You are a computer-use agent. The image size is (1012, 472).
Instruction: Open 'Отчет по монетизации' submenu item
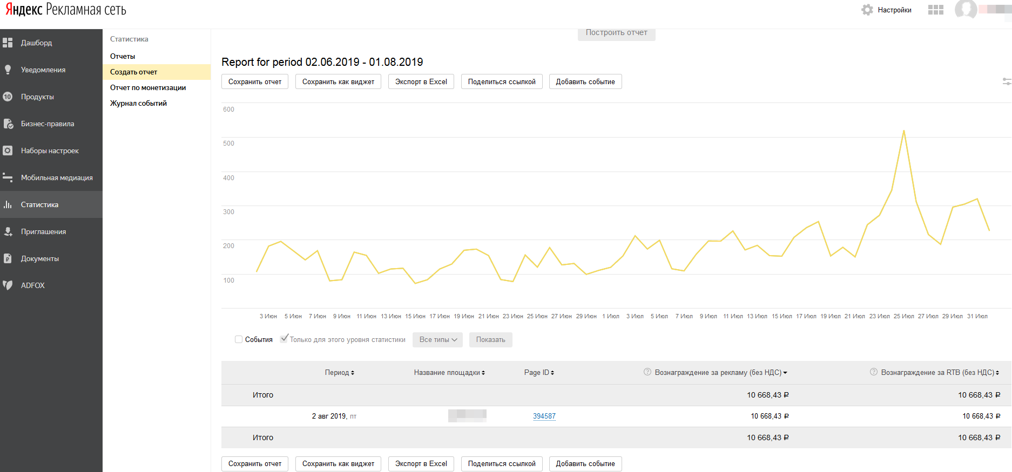pos(148,87)
